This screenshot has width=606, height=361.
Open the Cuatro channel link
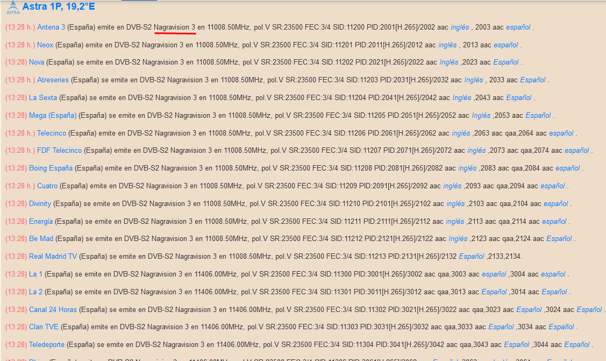(47, 186)
